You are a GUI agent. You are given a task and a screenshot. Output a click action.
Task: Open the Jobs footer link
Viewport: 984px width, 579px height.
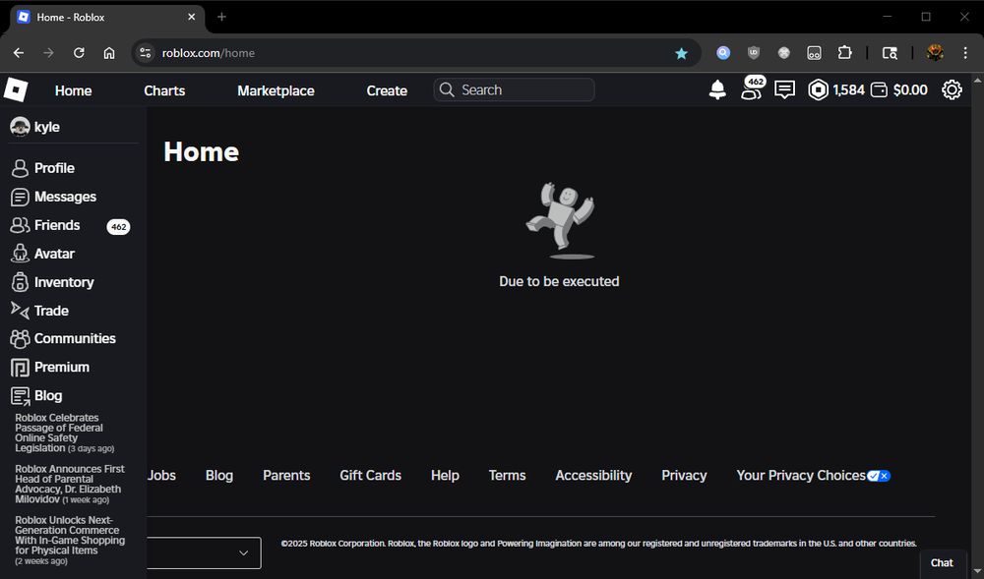pyautogui.click(x=161, y=476)
